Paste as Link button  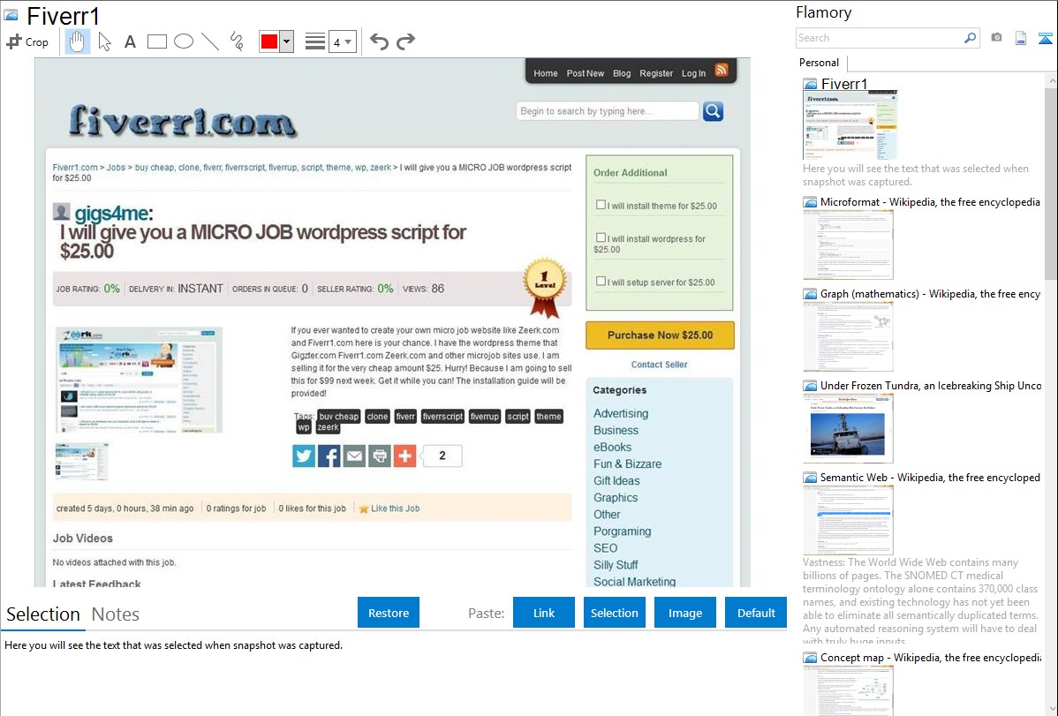544,613
